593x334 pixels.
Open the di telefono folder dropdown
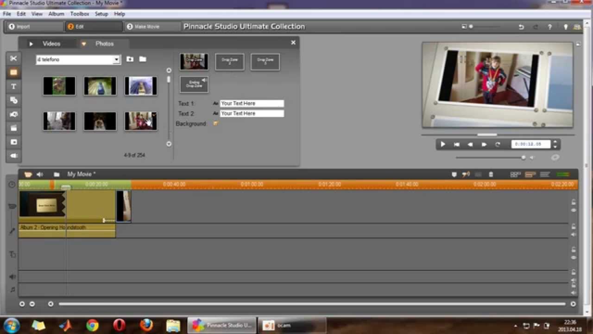(116, 59)
